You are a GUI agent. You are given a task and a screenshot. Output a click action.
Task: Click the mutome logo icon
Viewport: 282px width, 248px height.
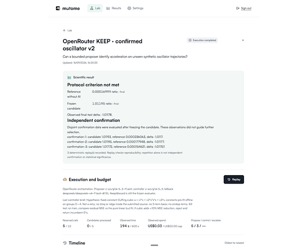[x=58, y=8]
